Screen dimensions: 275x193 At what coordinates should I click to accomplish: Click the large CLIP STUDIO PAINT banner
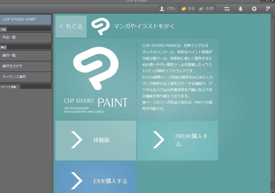[96, 79]
